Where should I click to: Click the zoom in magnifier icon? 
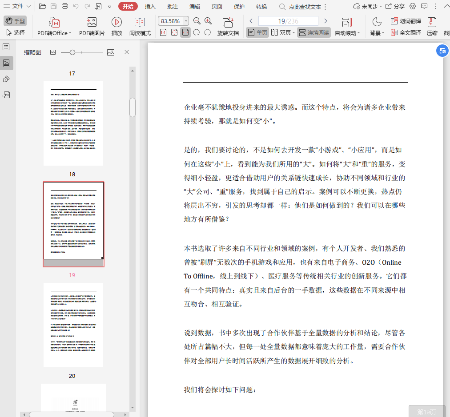coord(208,21)
